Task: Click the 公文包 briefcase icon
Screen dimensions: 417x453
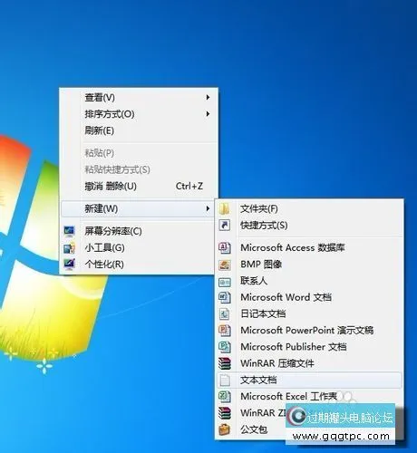Action: [225, 429]
